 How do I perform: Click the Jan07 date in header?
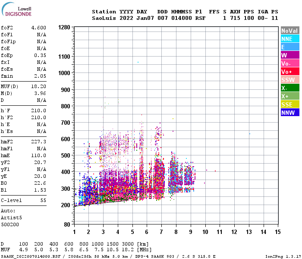coord(145,18)
